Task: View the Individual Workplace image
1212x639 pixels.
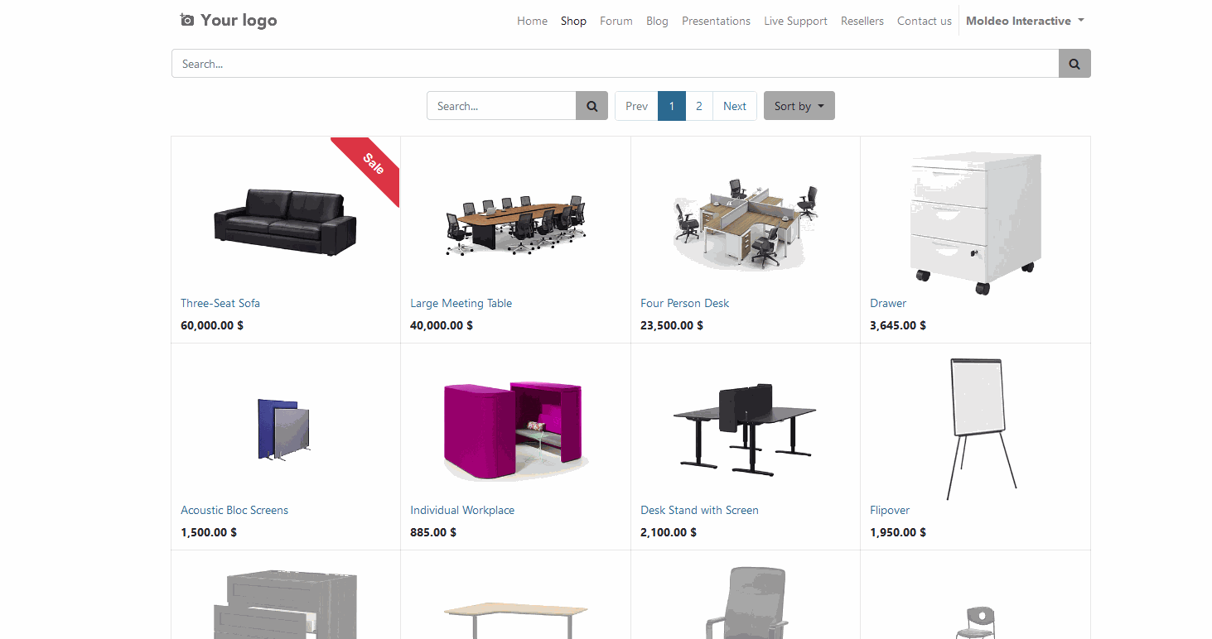Action: 515,430
